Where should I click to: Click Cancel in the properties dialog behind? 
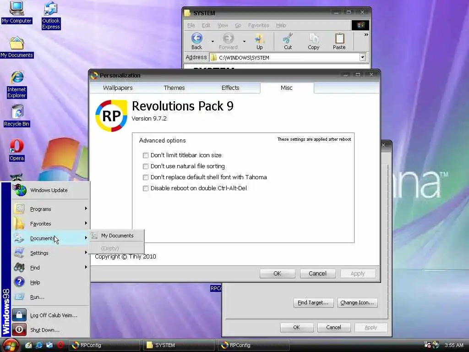[333, 327]
